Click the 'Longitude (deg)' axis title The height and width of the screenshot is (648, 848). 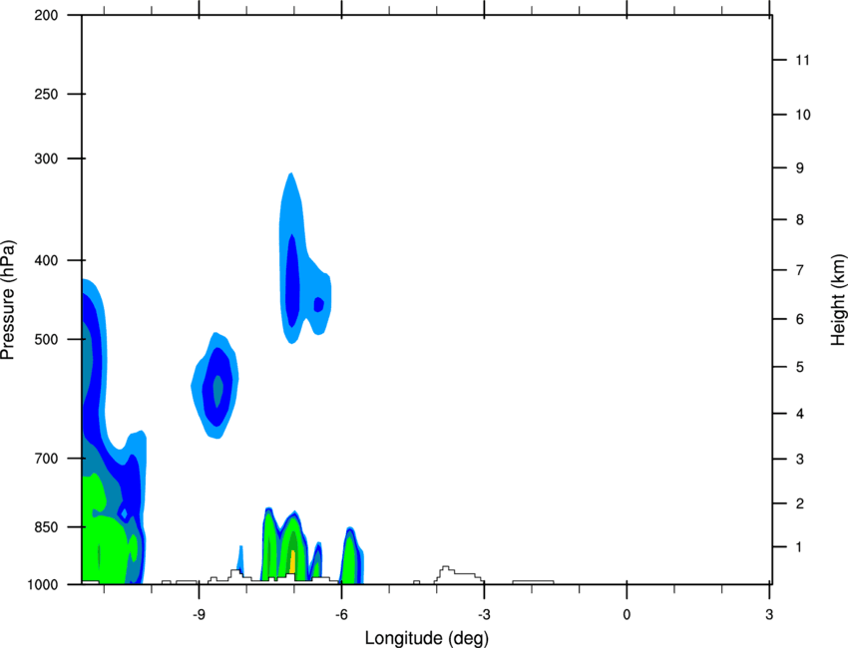[427, 638]
